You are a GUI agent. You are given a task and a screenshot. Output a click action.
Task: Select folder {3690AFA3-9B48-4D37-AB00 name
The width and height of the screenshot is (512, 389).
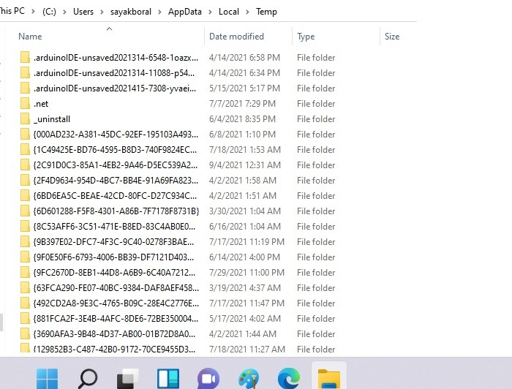[x=114, y=334]
